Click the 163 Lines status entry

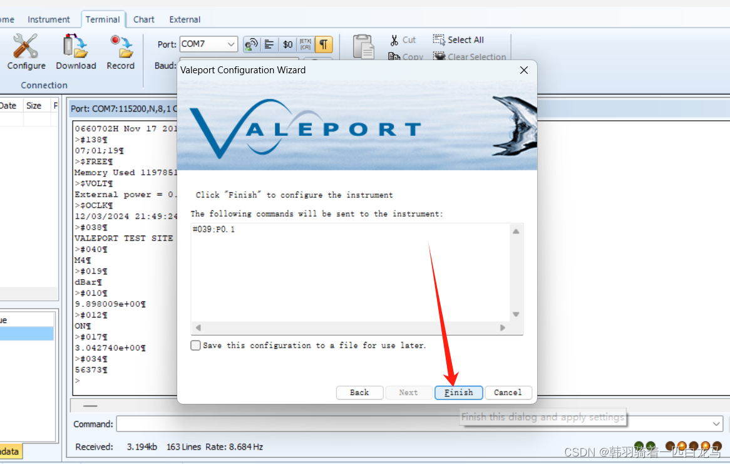(x=183, y=446)
